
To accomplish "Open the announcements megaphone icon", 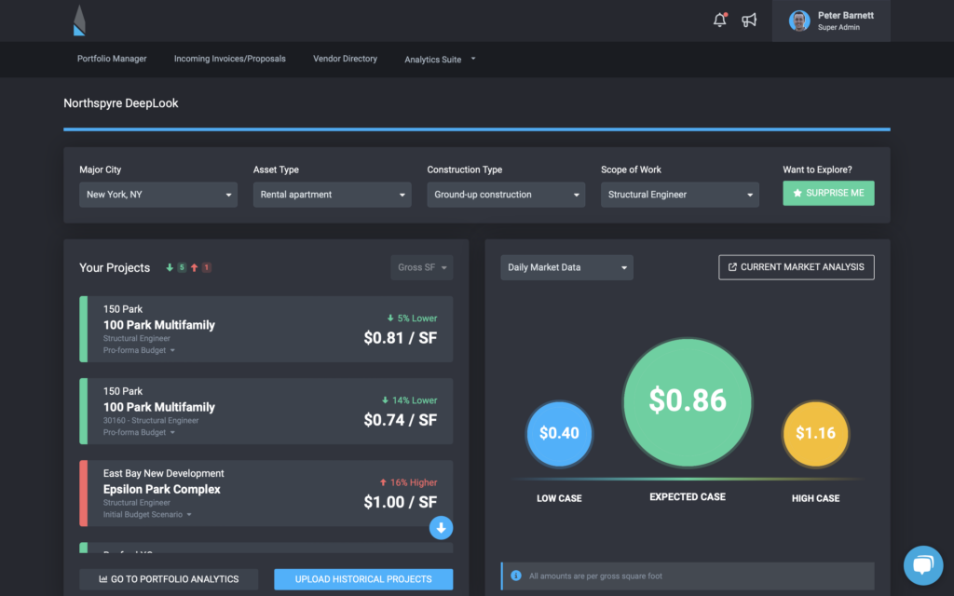I will coord(749,20).
